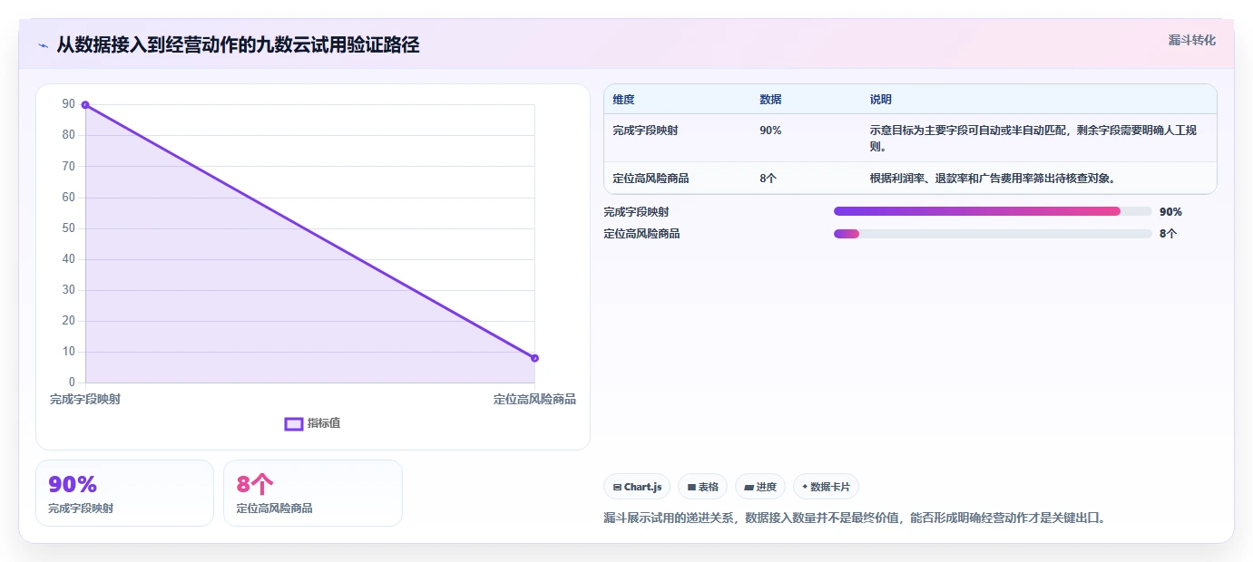
Task: Click the title 从数据接入到经营动作的九数云试用验证路径
Action: point(238,45)
